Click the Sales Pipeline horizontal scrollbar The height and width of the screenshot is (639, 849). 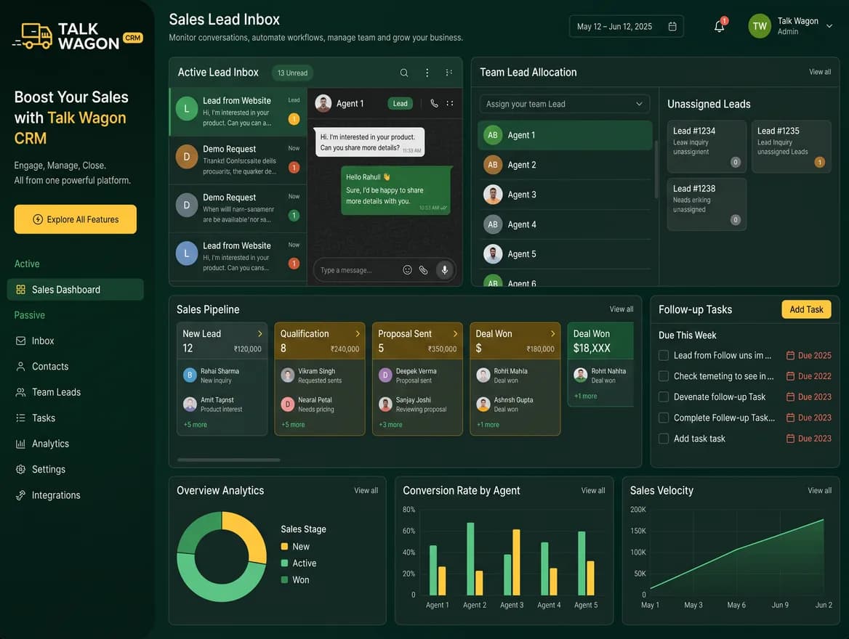tap(228, 460)
